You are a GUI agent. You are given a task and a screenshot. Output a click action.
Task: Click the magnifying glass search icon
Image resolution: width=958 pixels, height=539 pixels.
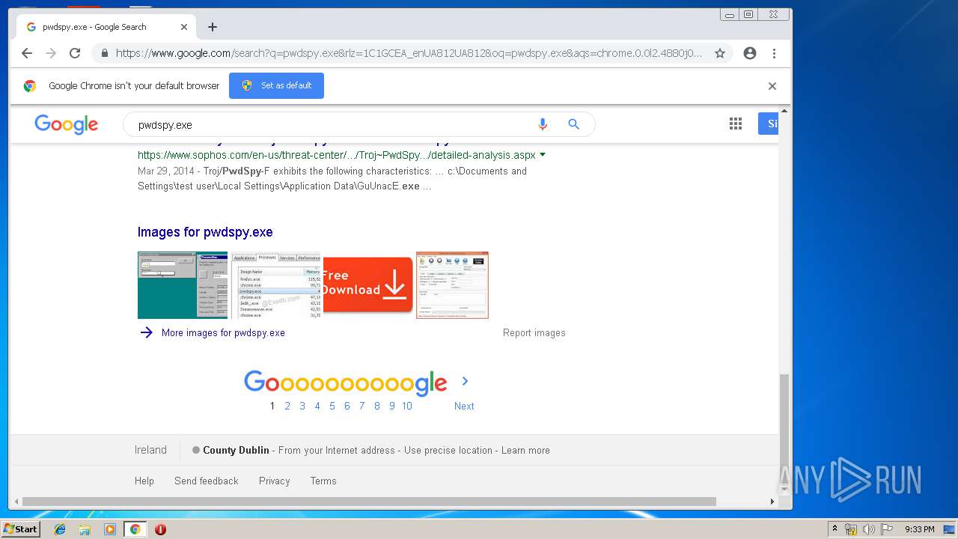[x=574, y=124]
